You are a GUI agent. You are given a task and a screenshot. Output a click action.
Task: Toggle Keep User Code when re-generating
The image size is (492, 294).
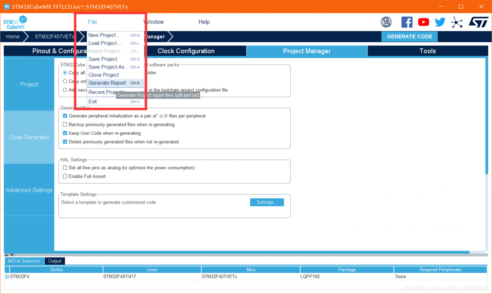point(65,133)
